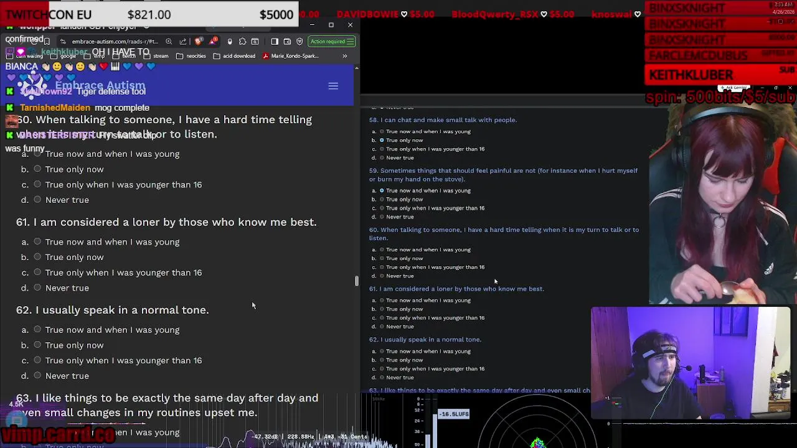Click the extension icon right of puzzle piece

pyautogui.click(x=255, y=42)
